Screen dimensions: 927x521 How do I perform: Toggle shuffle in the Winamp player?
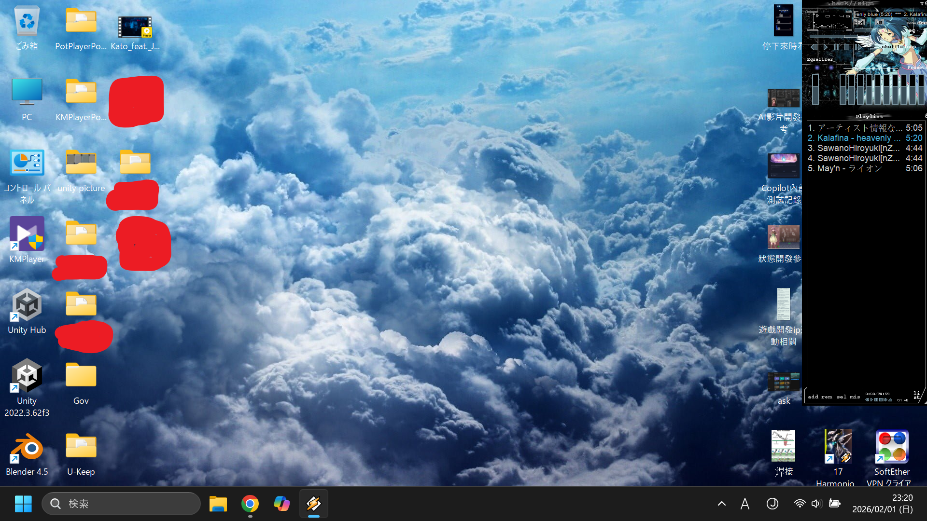coord(892,47)
